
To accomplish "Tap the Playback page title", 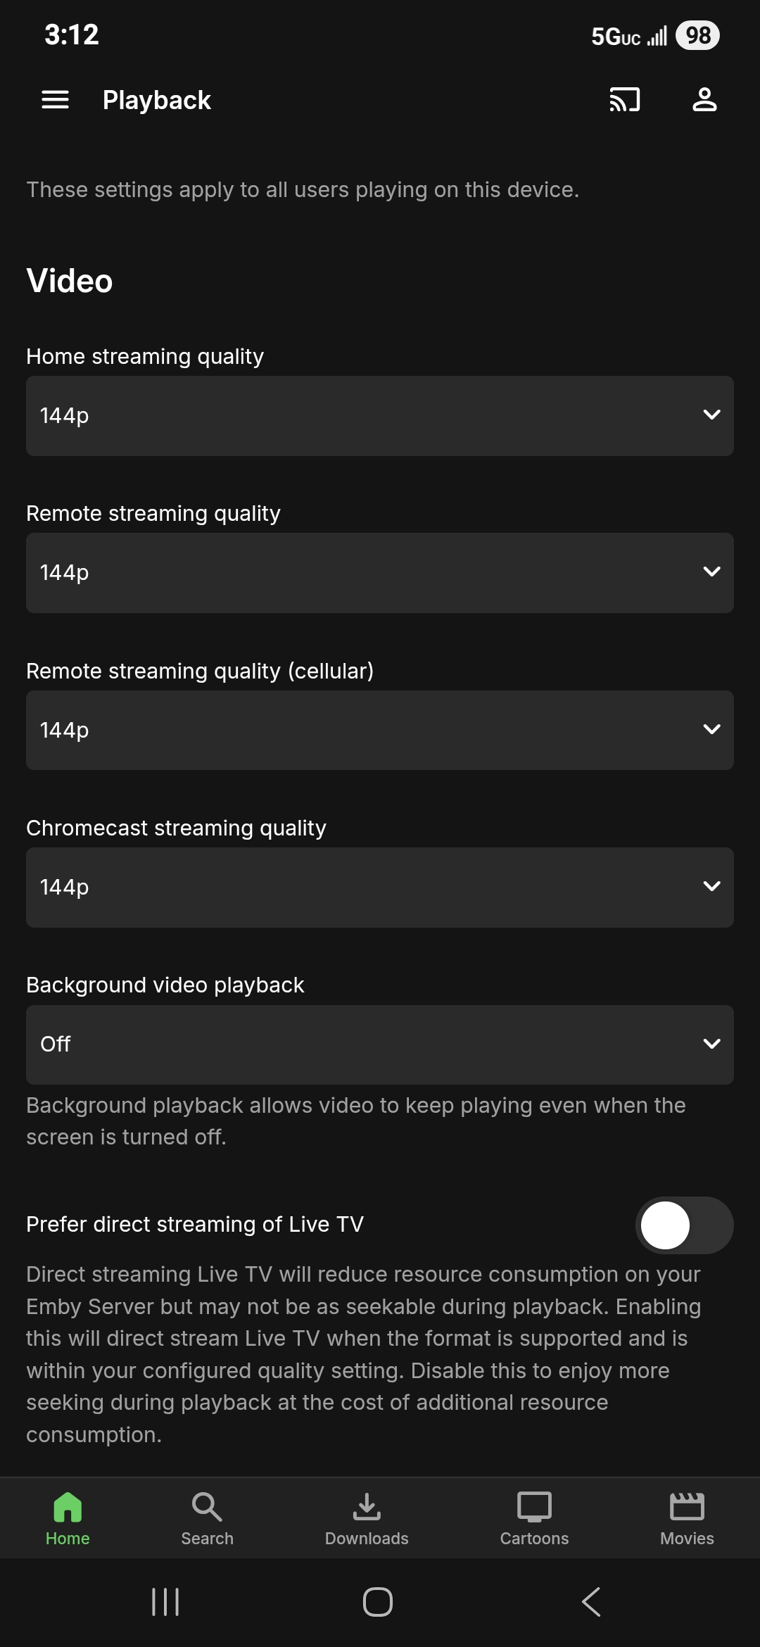I will pyautogui.click(x=157, y=101).
